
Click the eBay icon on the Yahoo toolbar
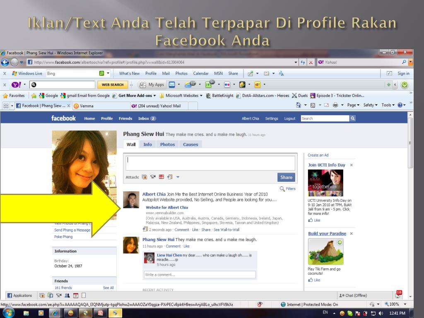pos(258,84)
